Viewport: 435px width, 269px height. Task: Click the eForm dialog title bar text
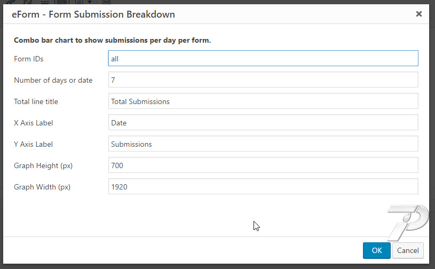(93, 14)
